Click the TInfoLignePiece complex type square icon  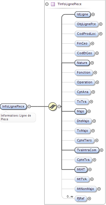[x=53, y=4]
